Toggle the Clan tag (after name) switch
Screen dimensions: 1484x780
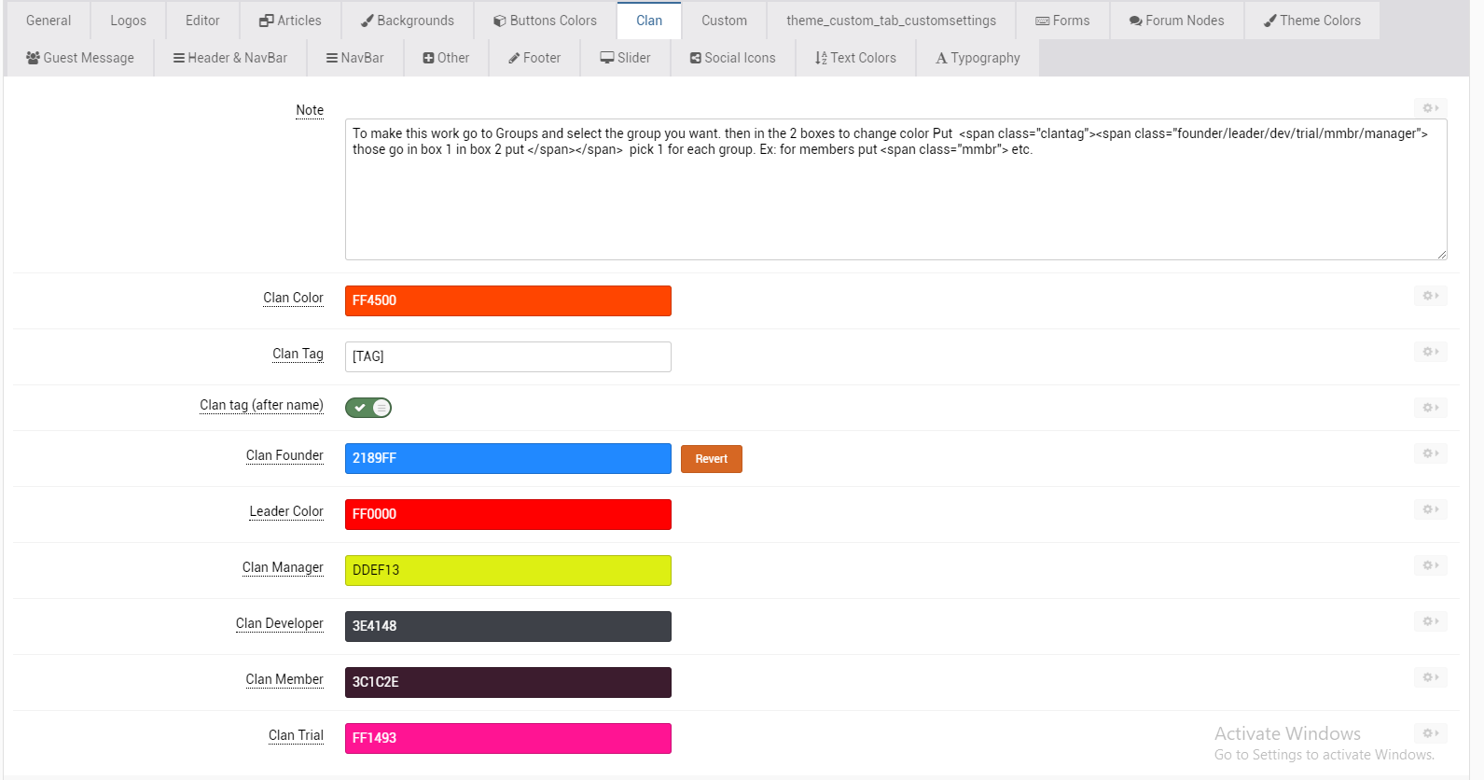368,408
